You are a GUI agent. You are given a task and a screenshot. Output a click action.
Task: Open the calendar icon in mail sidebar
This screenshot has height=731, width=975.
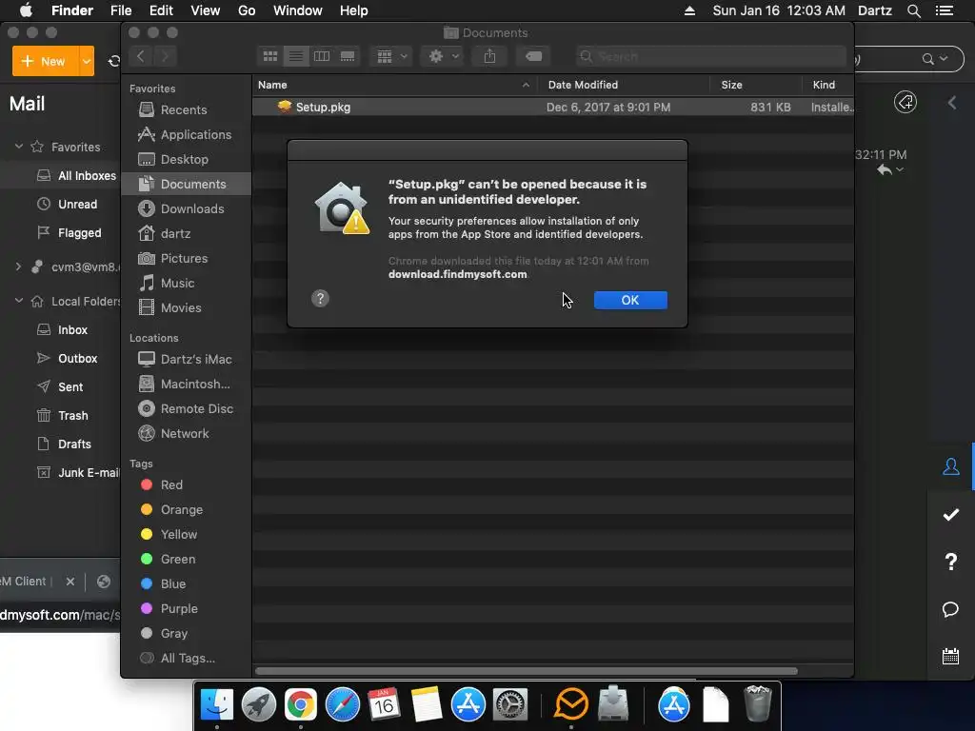pos(951,657)
